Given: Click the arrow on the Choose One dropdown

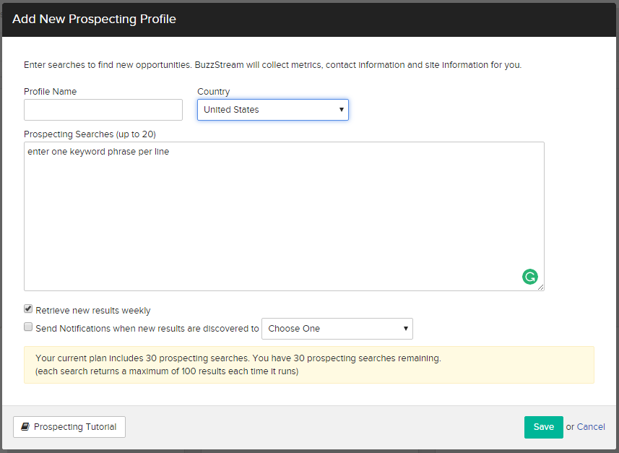Looking at the screenshot, I should tap(404, 329).
